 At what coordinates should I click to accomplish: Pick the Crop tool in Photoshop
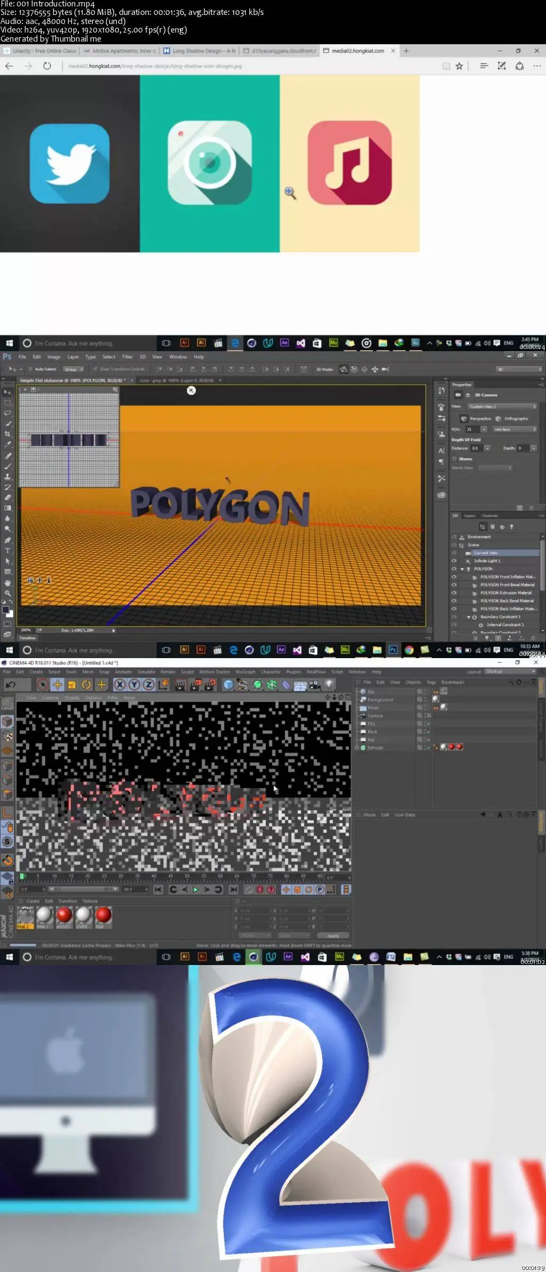[x=7, y=434]
